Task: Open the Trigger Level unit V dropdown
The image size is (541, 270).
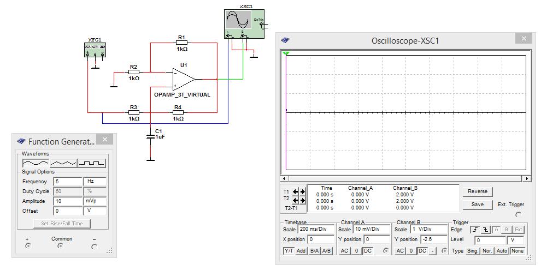Action: click(x=515, y=240)
